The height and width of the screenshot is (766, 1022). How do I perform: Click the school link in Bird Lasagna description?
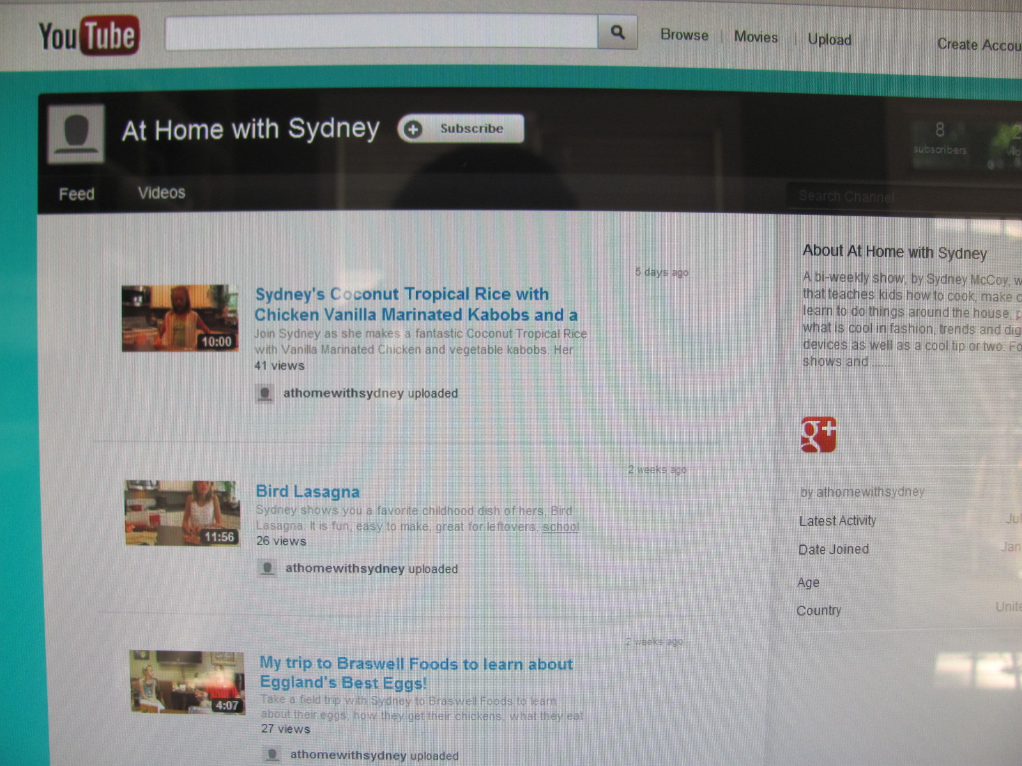(x=560, y=527)
